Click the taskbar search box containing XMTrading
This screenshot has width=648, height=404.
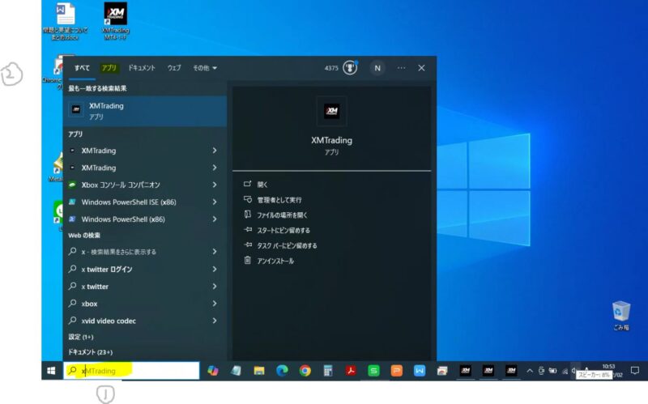coord(131,371)
